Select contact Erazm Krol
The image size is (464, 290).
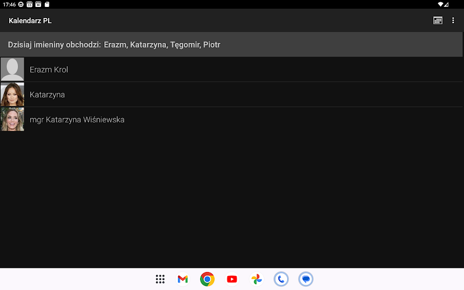coord(231,70)
